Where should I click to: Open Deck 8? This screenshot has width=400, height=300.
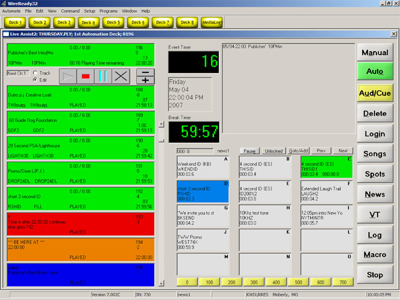[x=187, y=22]
